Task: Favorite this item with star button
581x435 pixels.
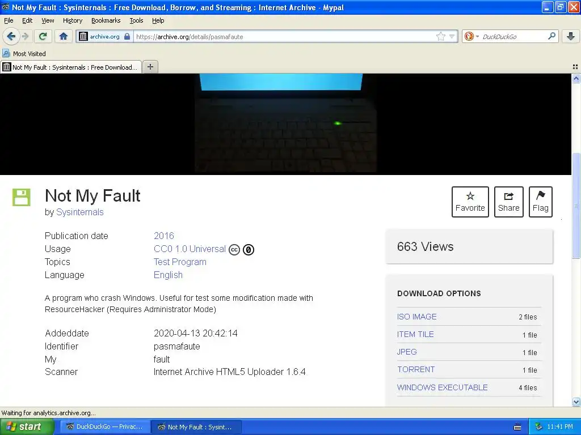Action: coord(470,202)
